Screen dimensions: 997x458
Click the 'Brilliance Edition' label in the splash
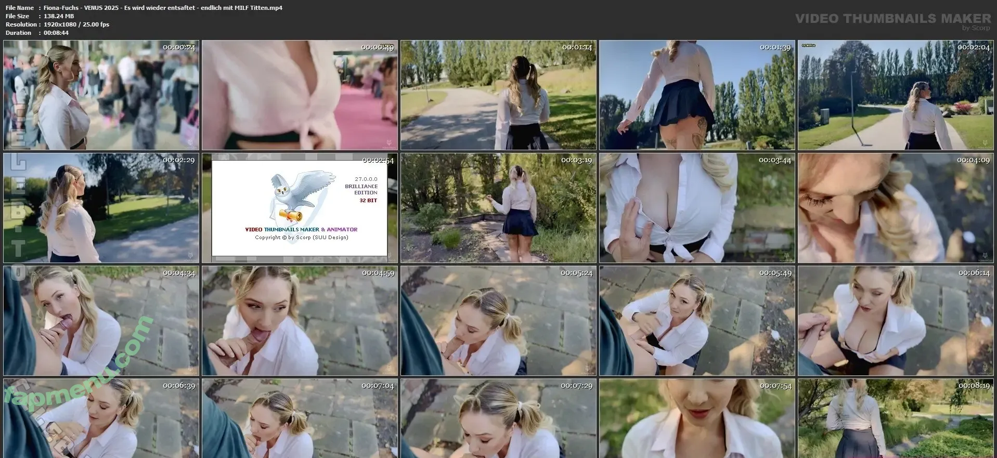point(361,189)
